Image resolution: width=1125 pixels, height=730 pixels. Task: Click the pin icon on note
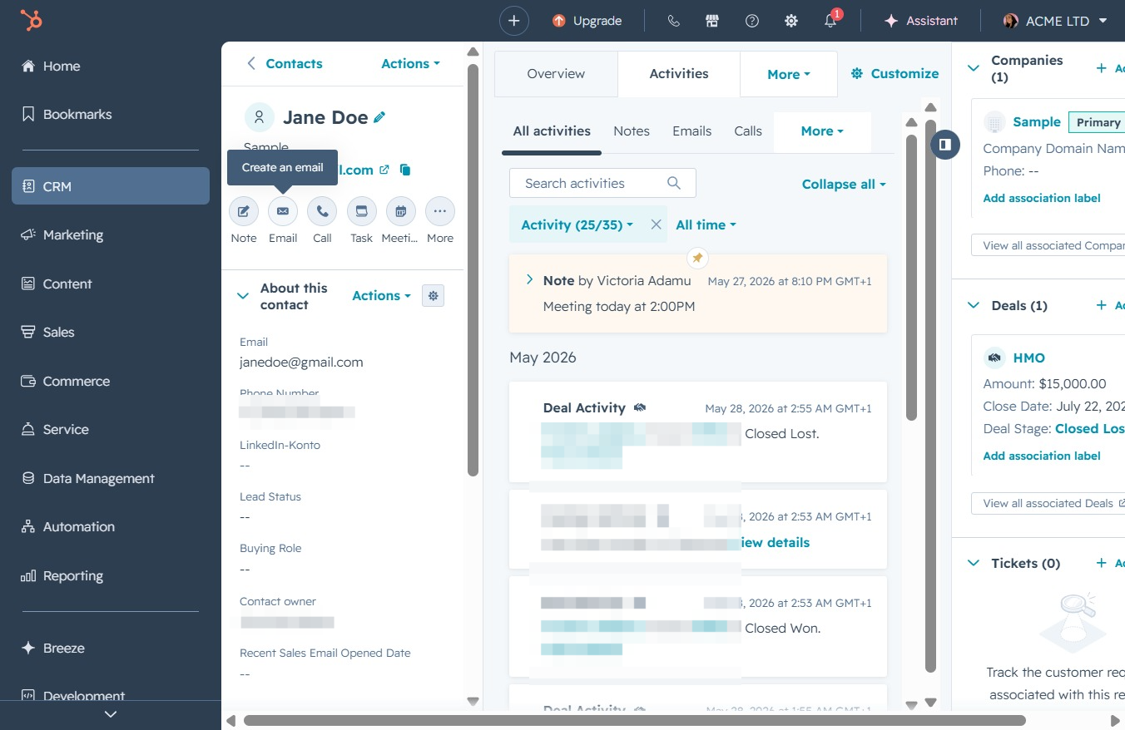698,258
